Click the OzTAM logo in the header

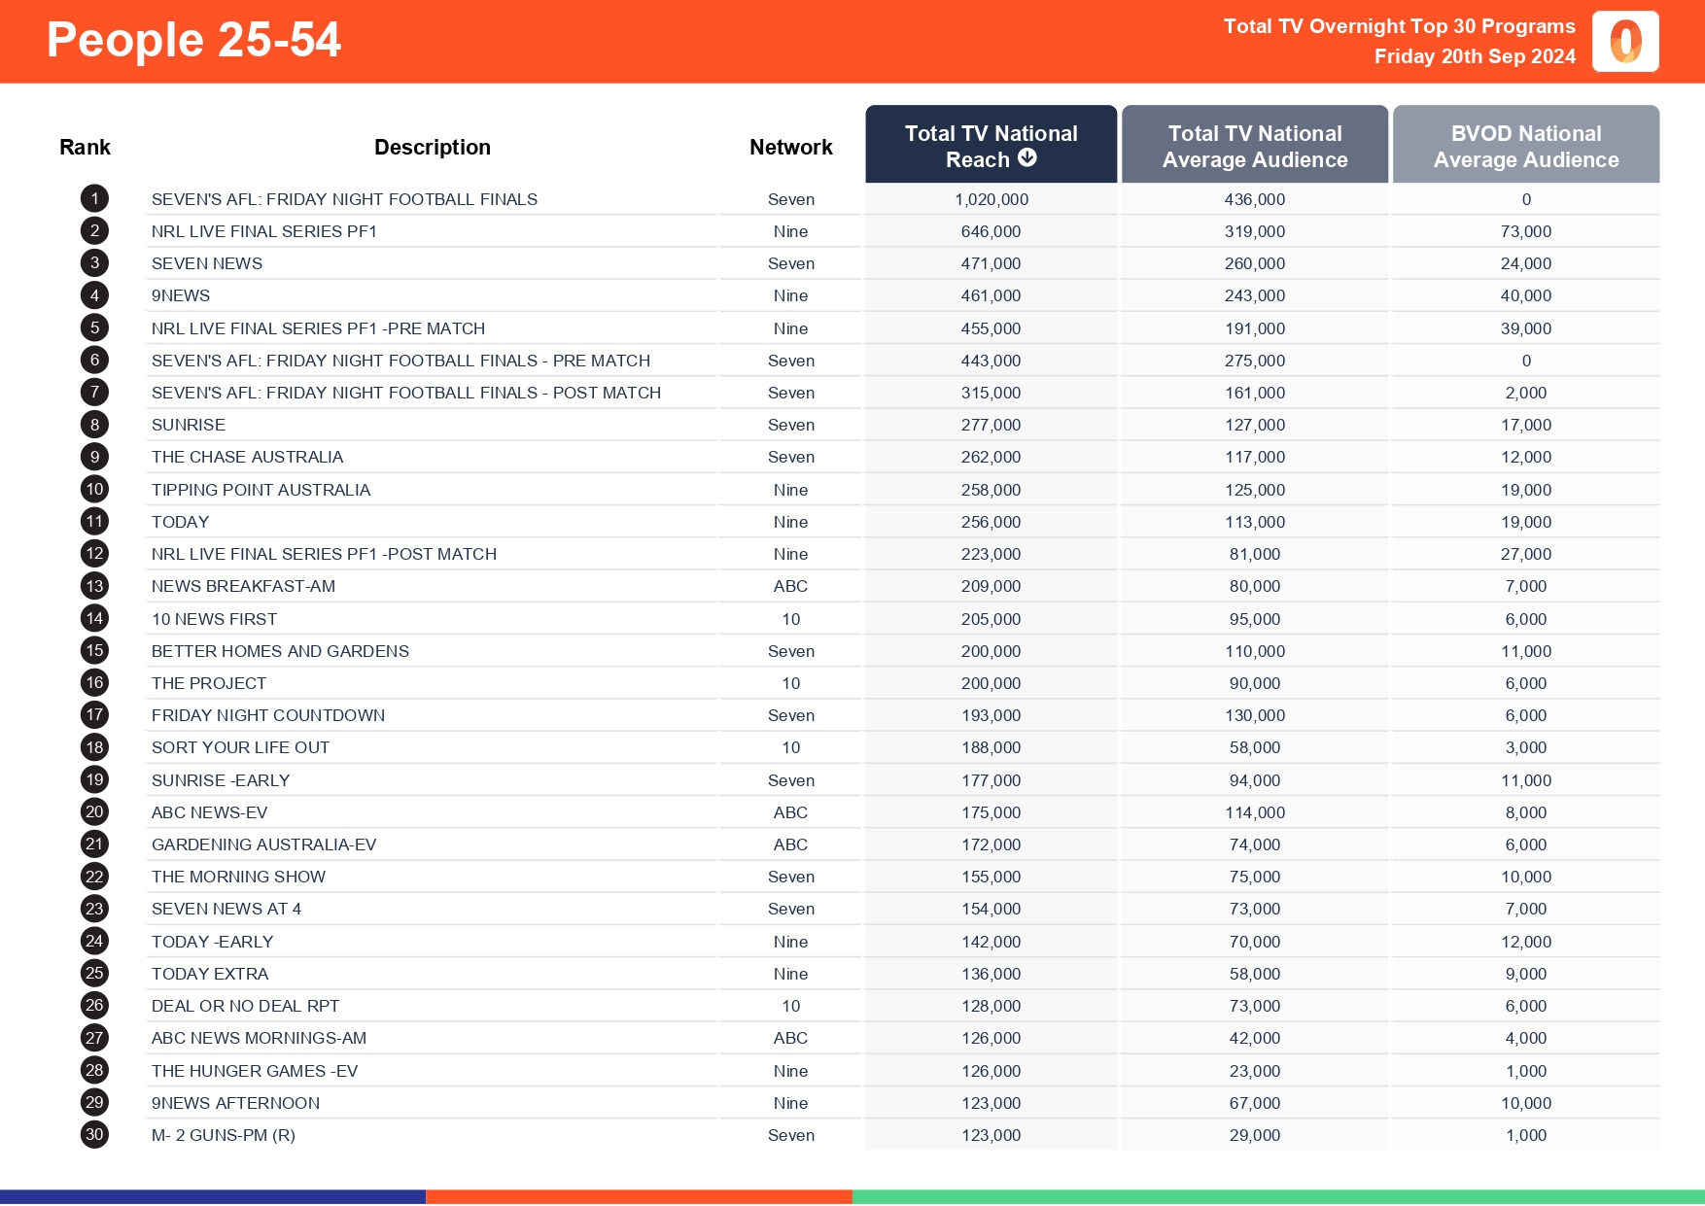(1624, 42)
